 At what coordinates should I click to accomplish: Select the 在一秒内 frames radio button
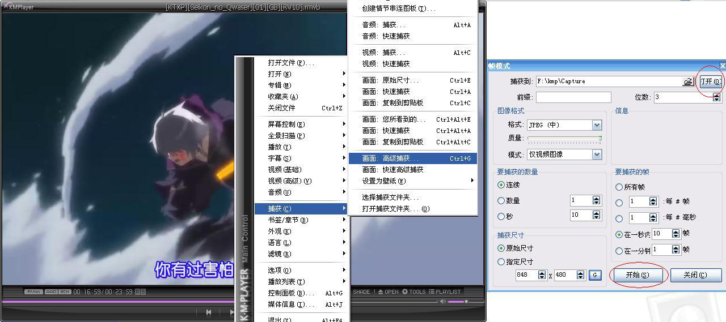(619, 234)
